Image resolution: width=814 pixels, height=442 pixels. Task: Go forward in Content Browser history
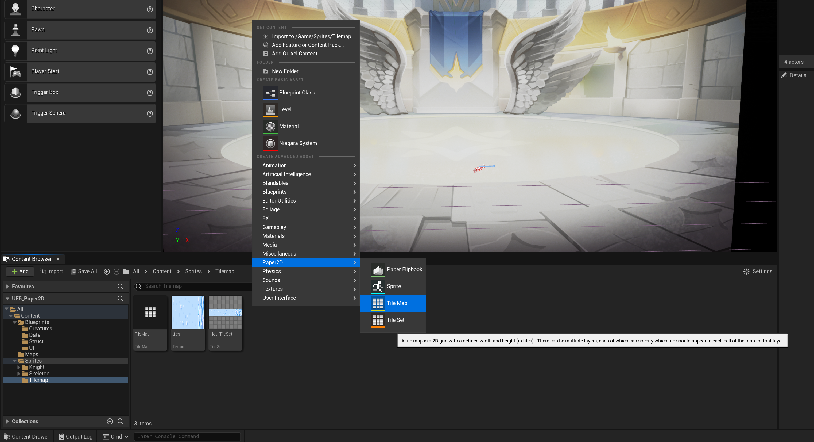(x=116, y=272)
